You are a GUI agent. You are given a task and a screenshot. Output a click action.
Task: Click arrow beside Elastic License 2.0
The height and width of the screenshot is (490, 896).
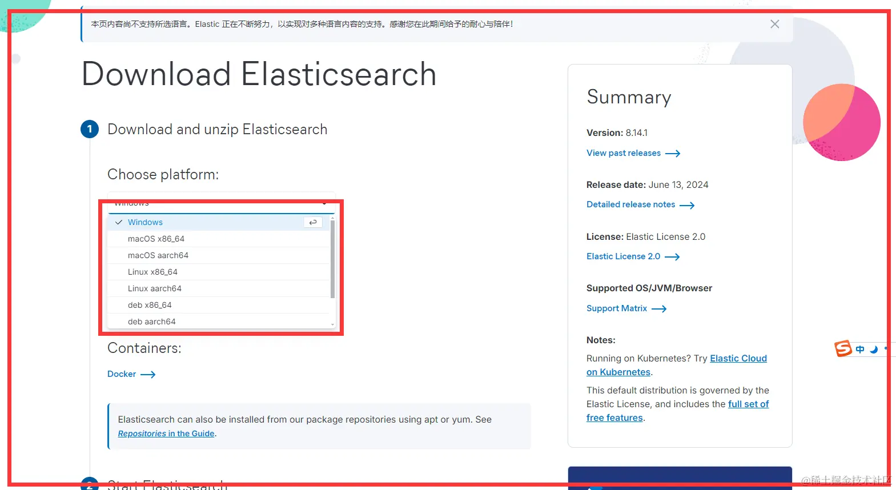[672, 257]
